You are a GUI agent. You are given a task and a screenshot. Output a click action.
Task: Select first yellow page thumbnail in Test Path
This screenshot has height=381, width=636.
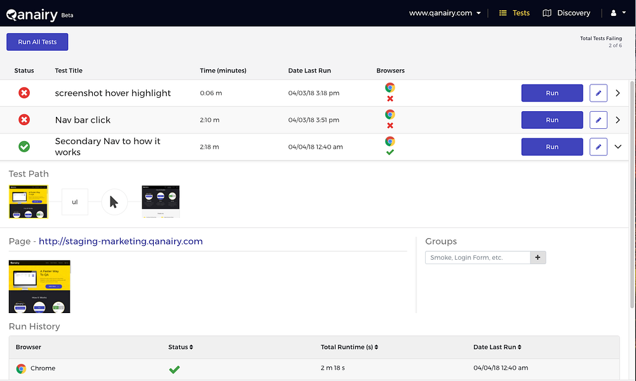tap(29, 201)
